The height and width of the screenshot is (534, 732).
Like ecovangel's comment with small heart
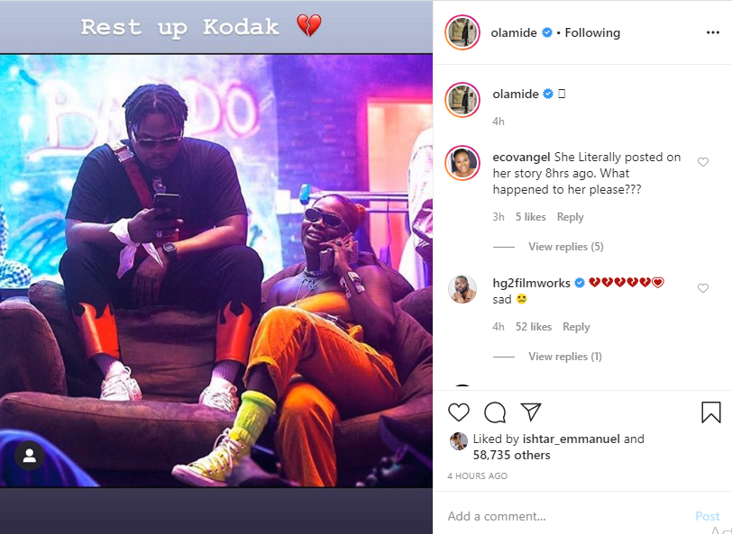click(703, 162)
